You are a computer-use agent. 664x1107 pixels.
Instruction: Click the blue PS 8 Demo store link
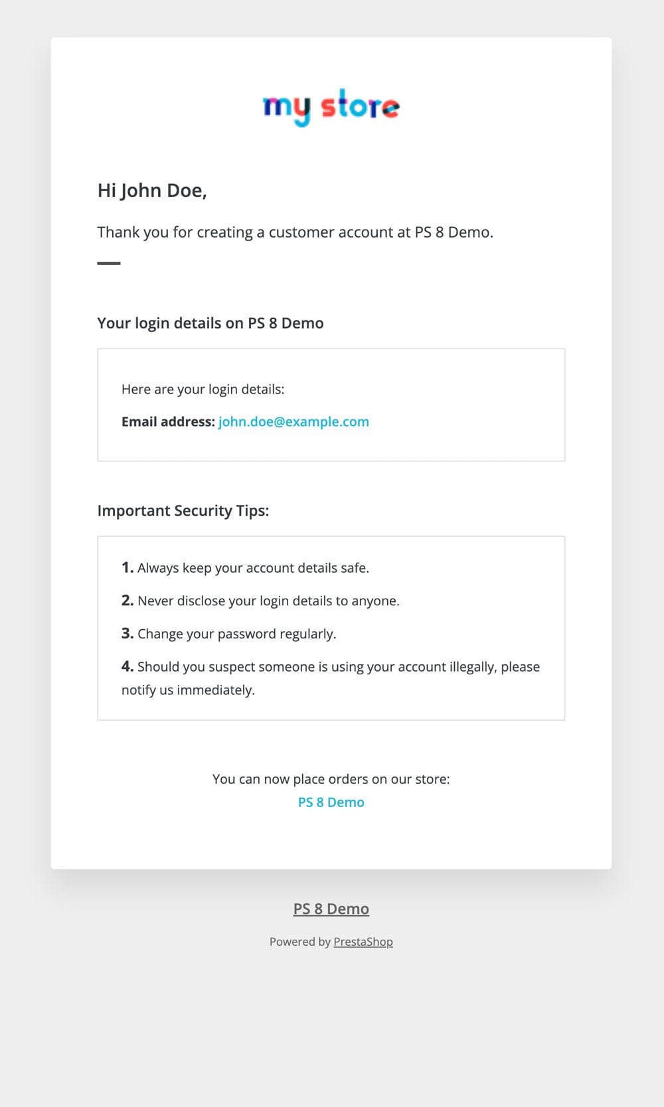click(x=331, y=802)
